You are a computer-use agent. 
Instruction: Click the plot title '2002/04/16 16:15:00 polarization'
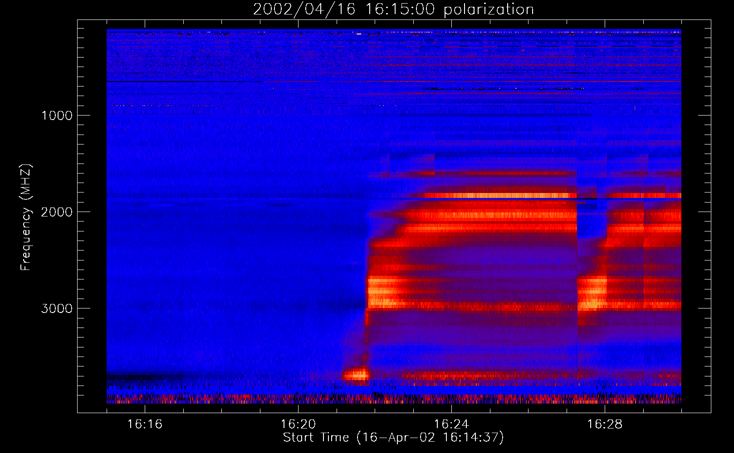pyautogui.click(x=393, y=10)
